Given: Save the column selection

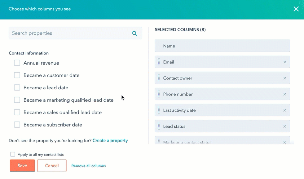Looking at the screenshot, I should [22, 165].
